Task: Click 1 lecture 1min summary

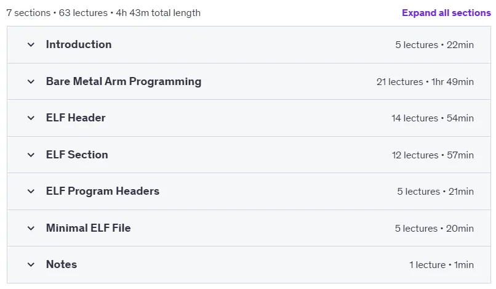Action: tap(441, 264)
